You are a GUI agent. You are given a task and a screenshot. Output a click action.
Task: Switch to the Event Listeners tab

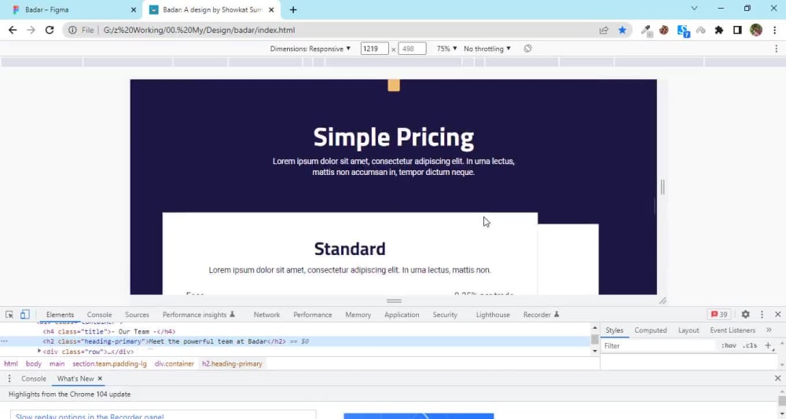point(733,330)
